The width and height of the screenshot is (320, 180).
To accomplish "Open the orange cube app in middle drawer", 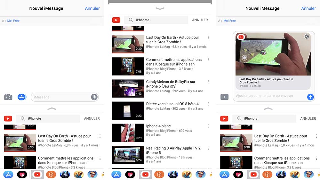I will (x=159, y=175).
